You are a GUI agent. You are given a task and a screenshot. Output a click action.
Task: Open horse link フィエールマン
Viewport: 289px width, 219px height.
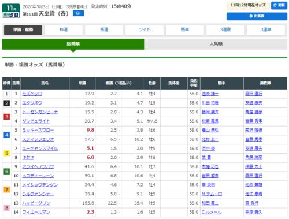(36, 212)
